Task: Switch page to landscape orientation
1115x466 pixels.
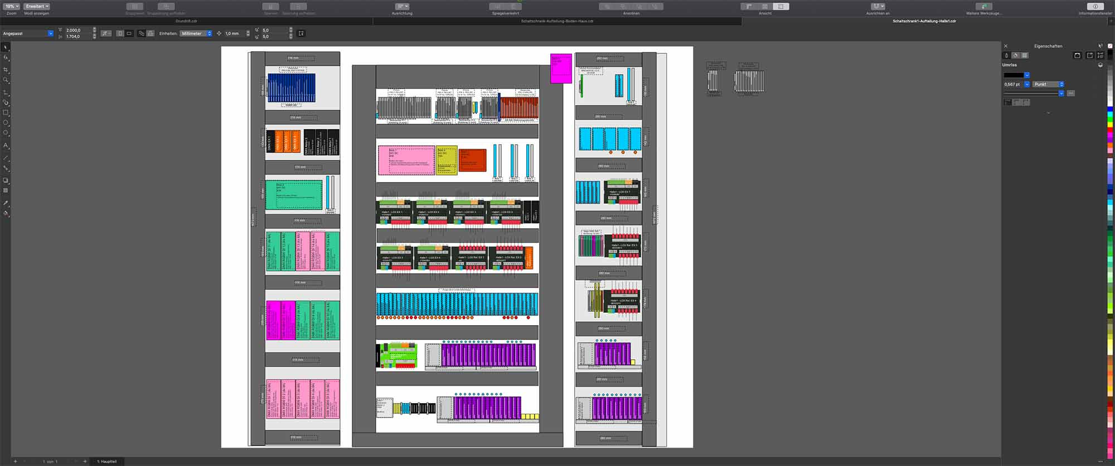Action: pyautogui.click(x=129, y=33)
